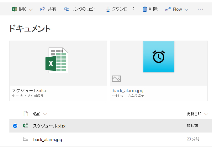Expand the 名前 column chevron
212x147 pixels.
[45, 114]
